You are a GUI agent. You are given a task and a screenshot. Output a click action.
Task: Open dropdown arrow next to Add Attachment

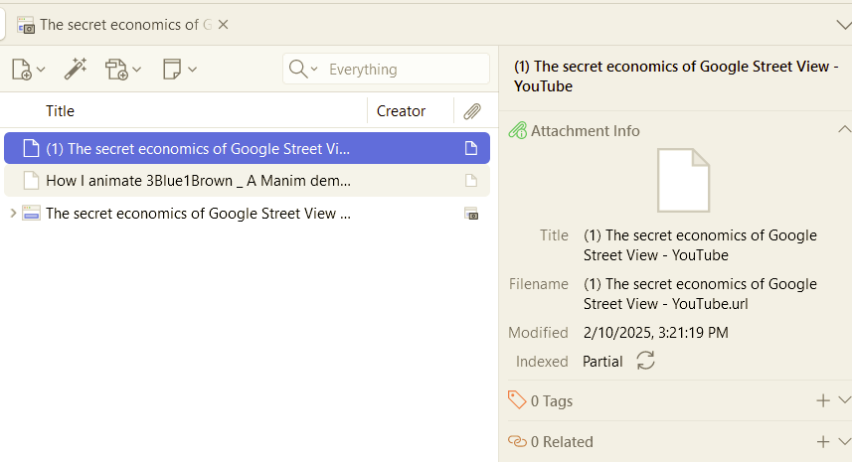pos(136,70)
